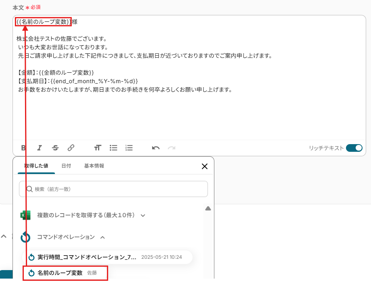Click the 【支払期日】 label in the body
371x281 pixels.
tap(32, 81)
